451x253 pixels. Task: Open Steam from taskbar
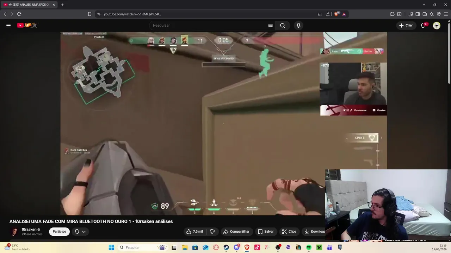click(226, 247)
